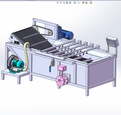Activate the Section View tool
121x115 pixels.
pyautogui.click(x=67, y=3)
